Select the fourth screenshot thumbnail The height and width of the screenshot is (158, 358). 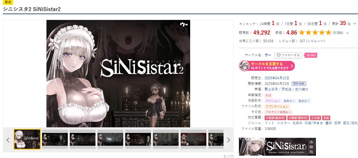(110, 139)
